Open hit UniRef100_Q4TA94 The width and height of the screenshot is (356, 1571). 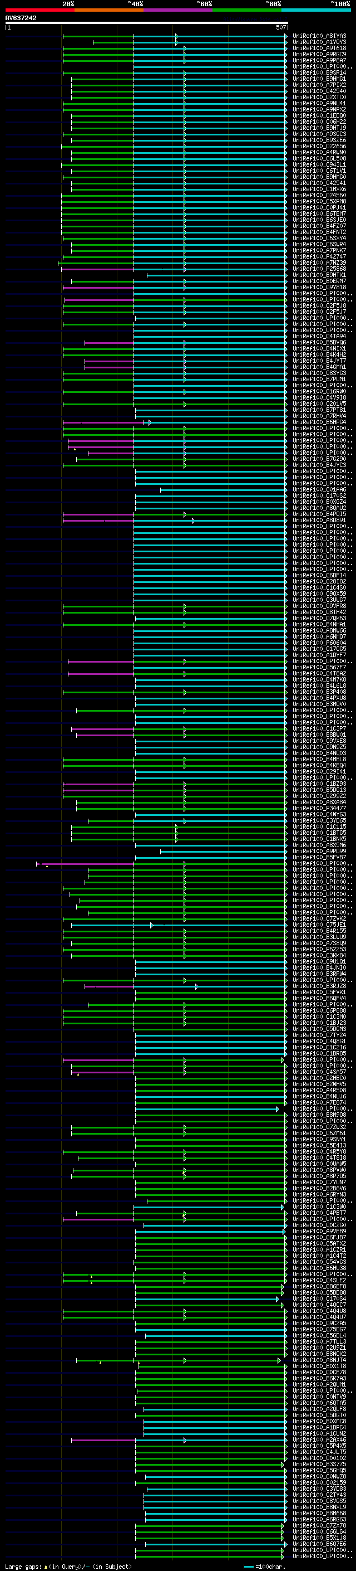tap(319, 336)
